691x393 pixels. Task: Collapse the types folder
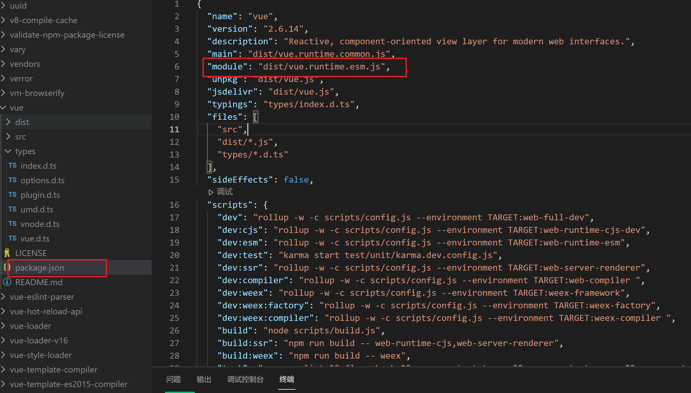pyautogui.click(x=8, y=151)
